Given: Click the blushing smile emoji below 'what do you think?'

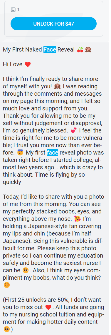Looking at the screenshot, I should [x=6, y=285].
